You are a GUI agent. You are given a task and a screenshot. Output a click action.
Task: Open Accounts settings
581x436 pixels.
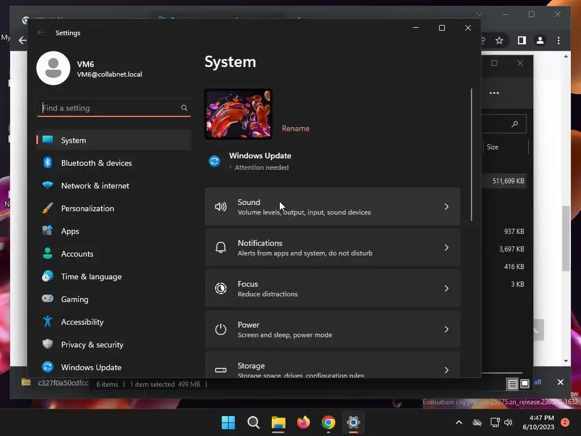pyautogui.click(x=113, y=254)
